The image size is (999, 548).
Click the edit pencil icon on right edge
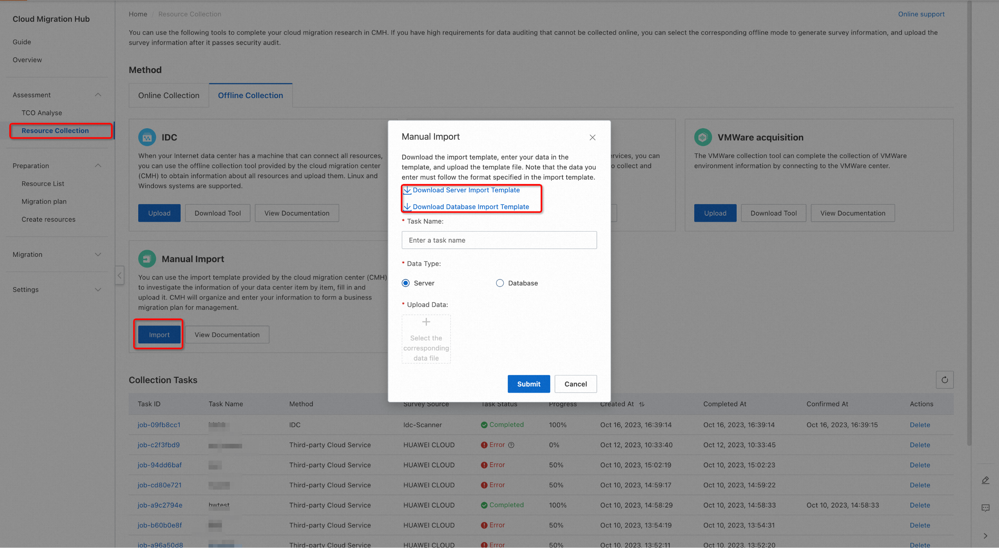click(x=985, y=480)
